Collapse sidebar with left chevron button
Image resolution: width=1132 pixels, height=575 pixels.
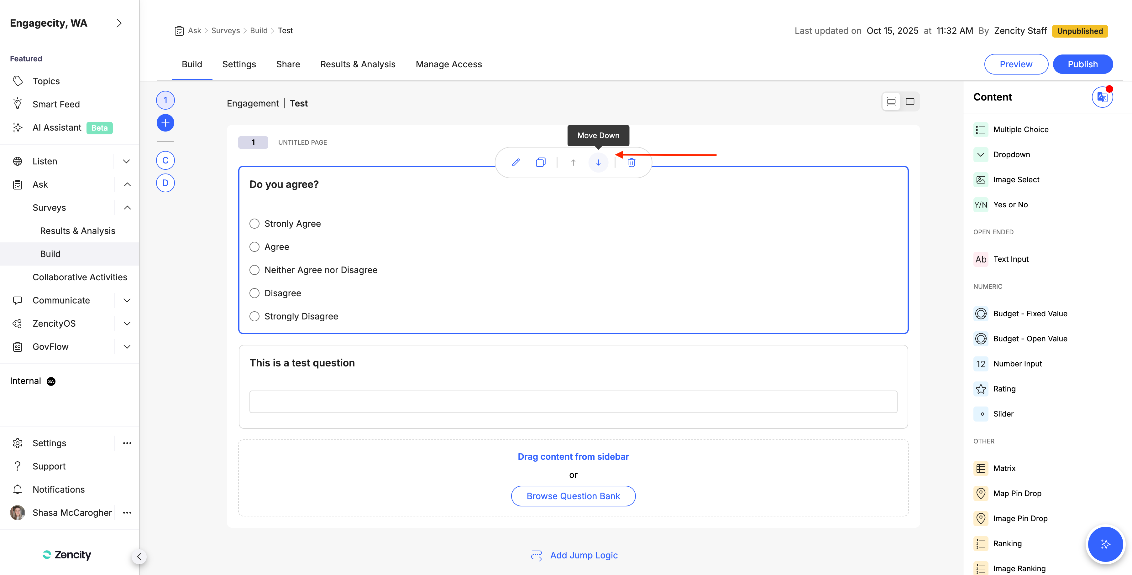click(x=139, y=557)
